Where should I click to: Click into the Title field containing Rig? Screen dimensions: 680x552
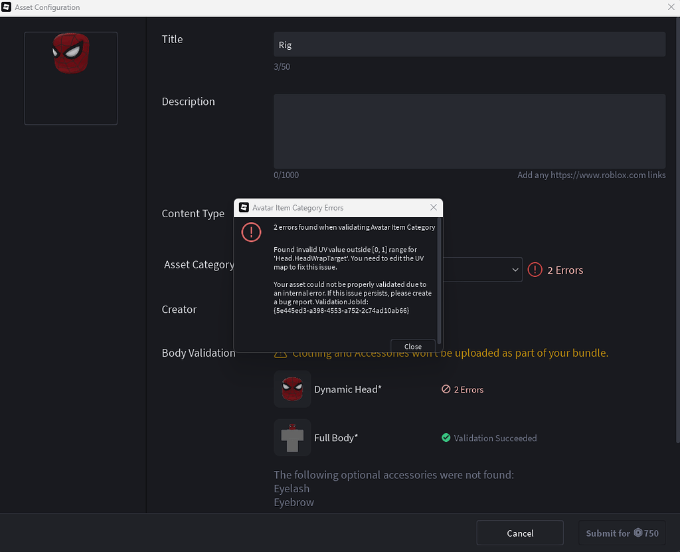[x=469, y=45]
